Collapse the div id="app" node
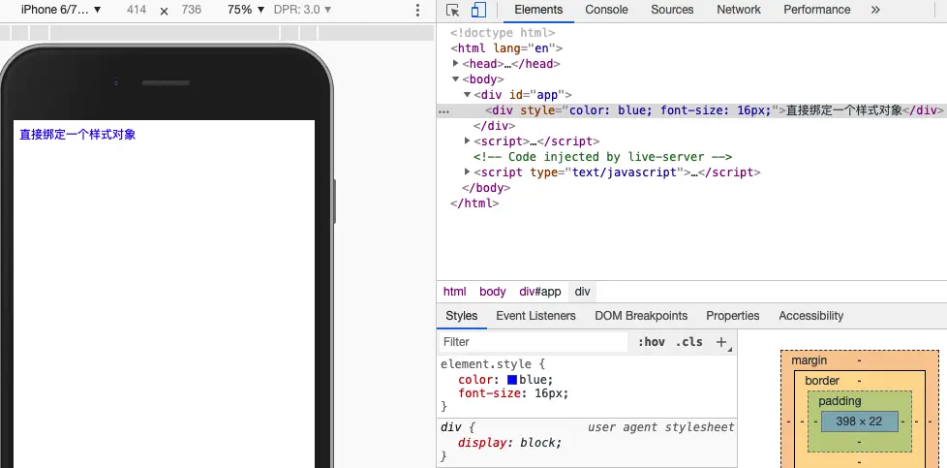The width and height of the screenshot is (947, 468). tap(468, 94)
